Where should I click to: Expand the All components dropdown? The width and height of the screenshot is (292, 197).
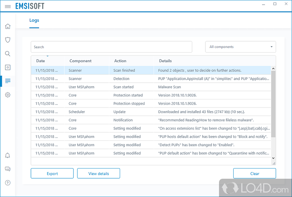point(241,47)
